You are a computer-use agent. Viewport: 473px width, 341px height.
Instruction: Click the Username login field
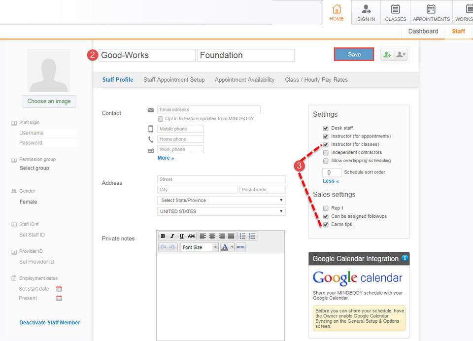coord(48,133)
